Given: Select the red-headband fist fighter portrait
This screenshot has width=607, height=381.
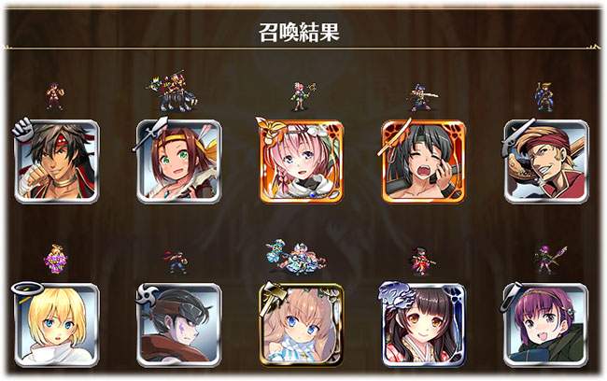Looking at the screenshot, I should pyautogui.click(x=57, y=162).
